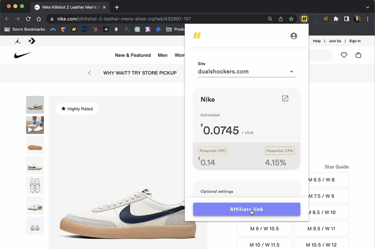Open the Men menu
Viewport: 375px width, 249px height.
(163, 55)
